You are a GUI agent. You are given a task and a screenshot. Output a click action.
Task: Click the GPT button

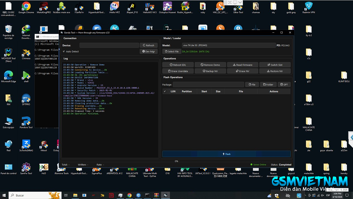click(x=284, y=84)
